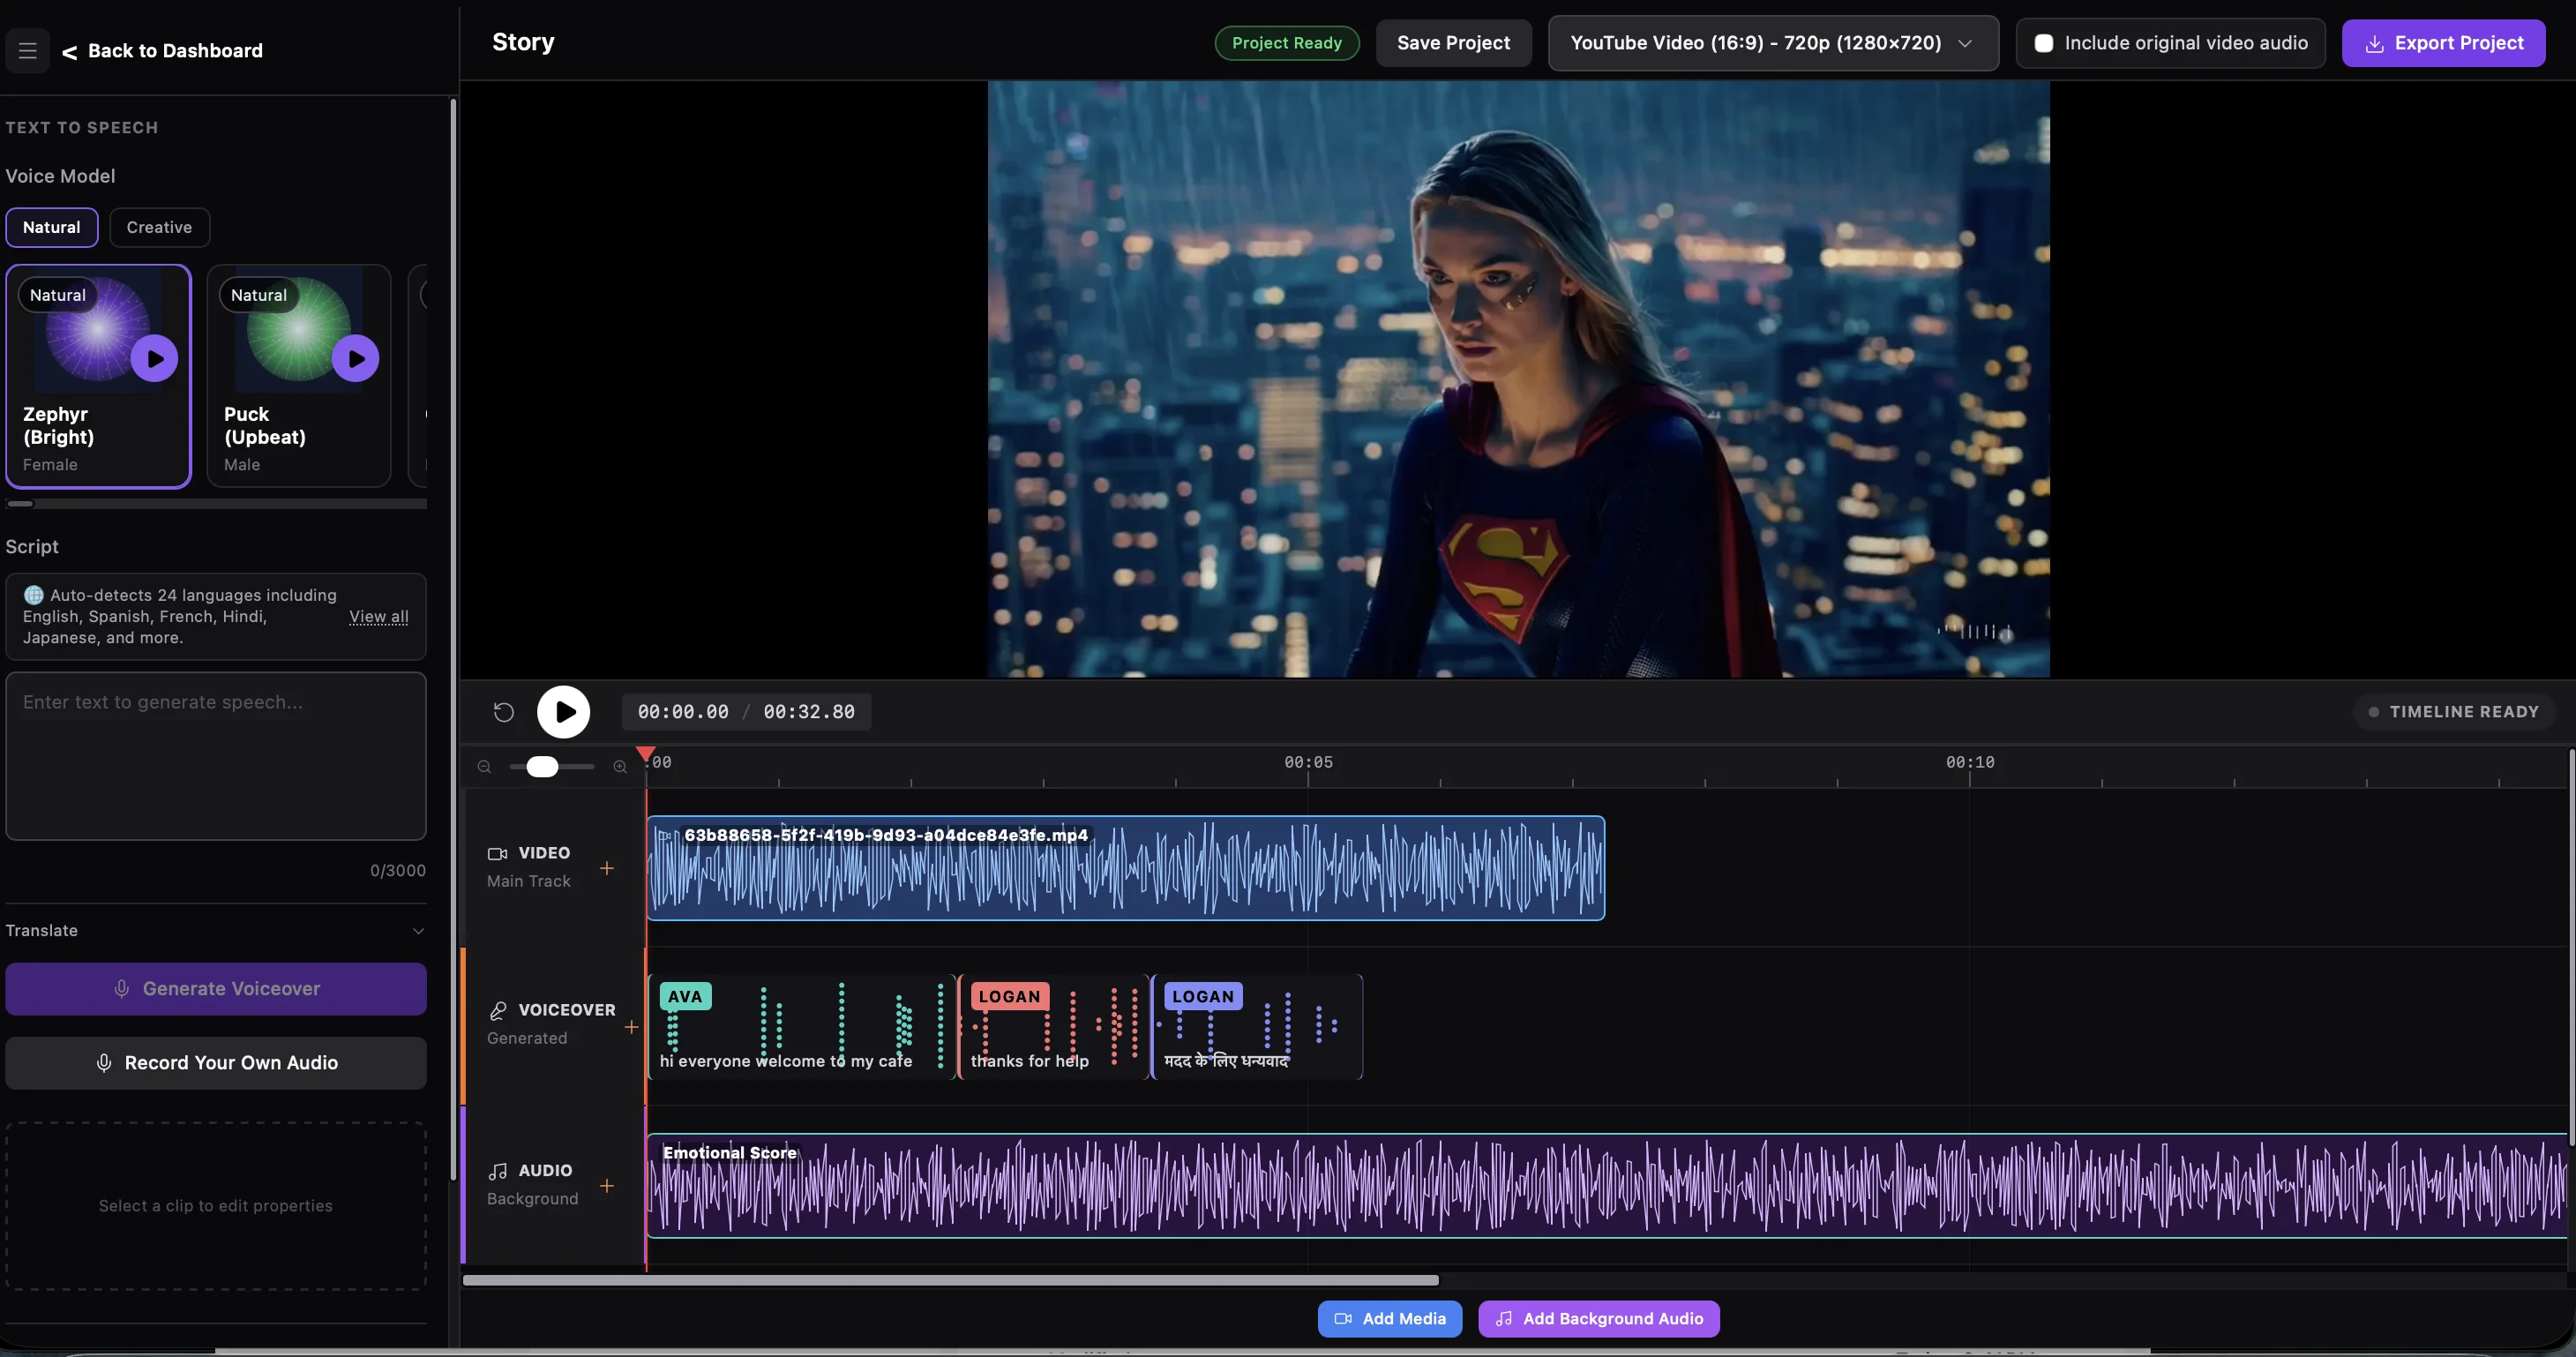Collapse the Translate section

pos(418,930)
